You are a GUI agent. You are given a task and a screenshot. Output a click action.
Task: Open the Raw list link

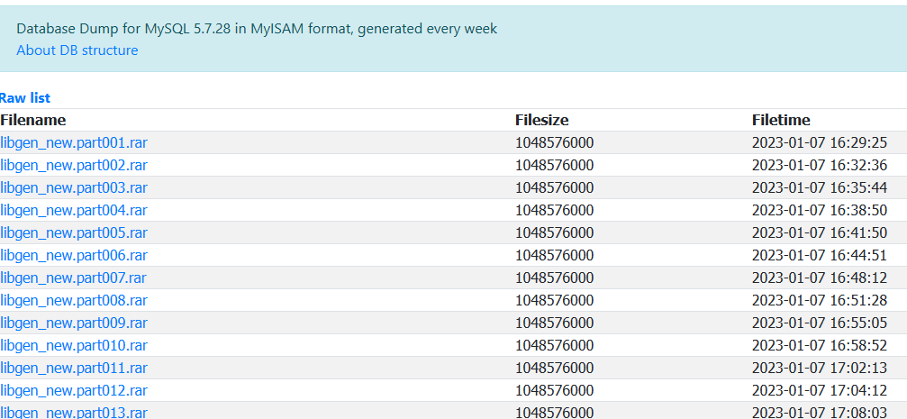25,98
